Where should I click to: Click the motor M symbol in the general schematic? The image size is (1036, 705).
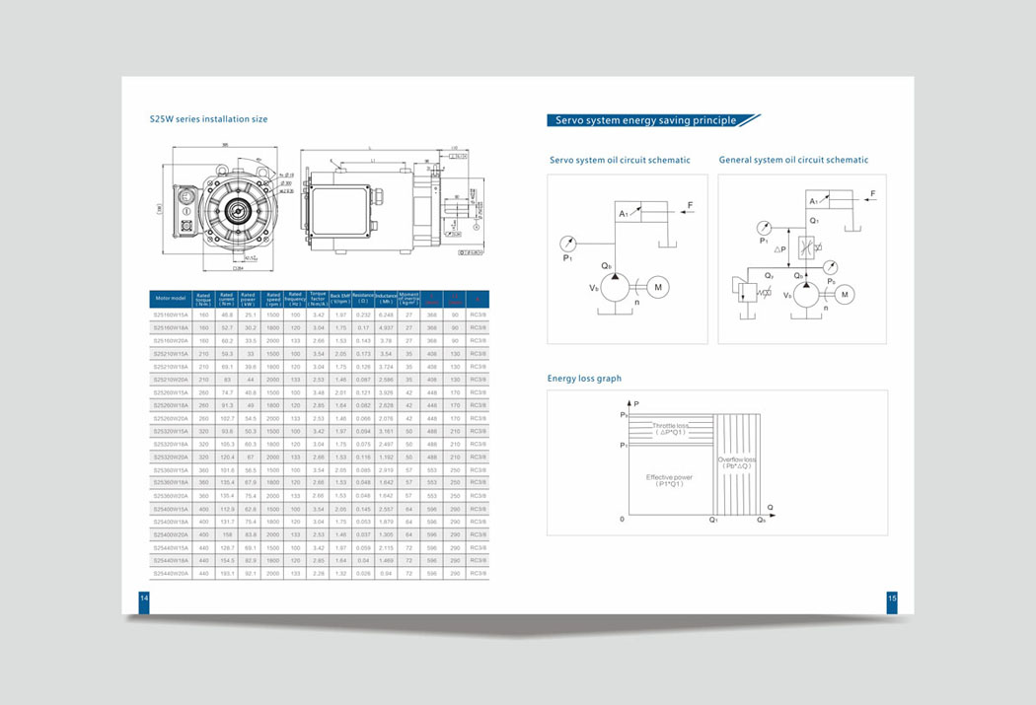pyautogui.click(x=846, y=295)
